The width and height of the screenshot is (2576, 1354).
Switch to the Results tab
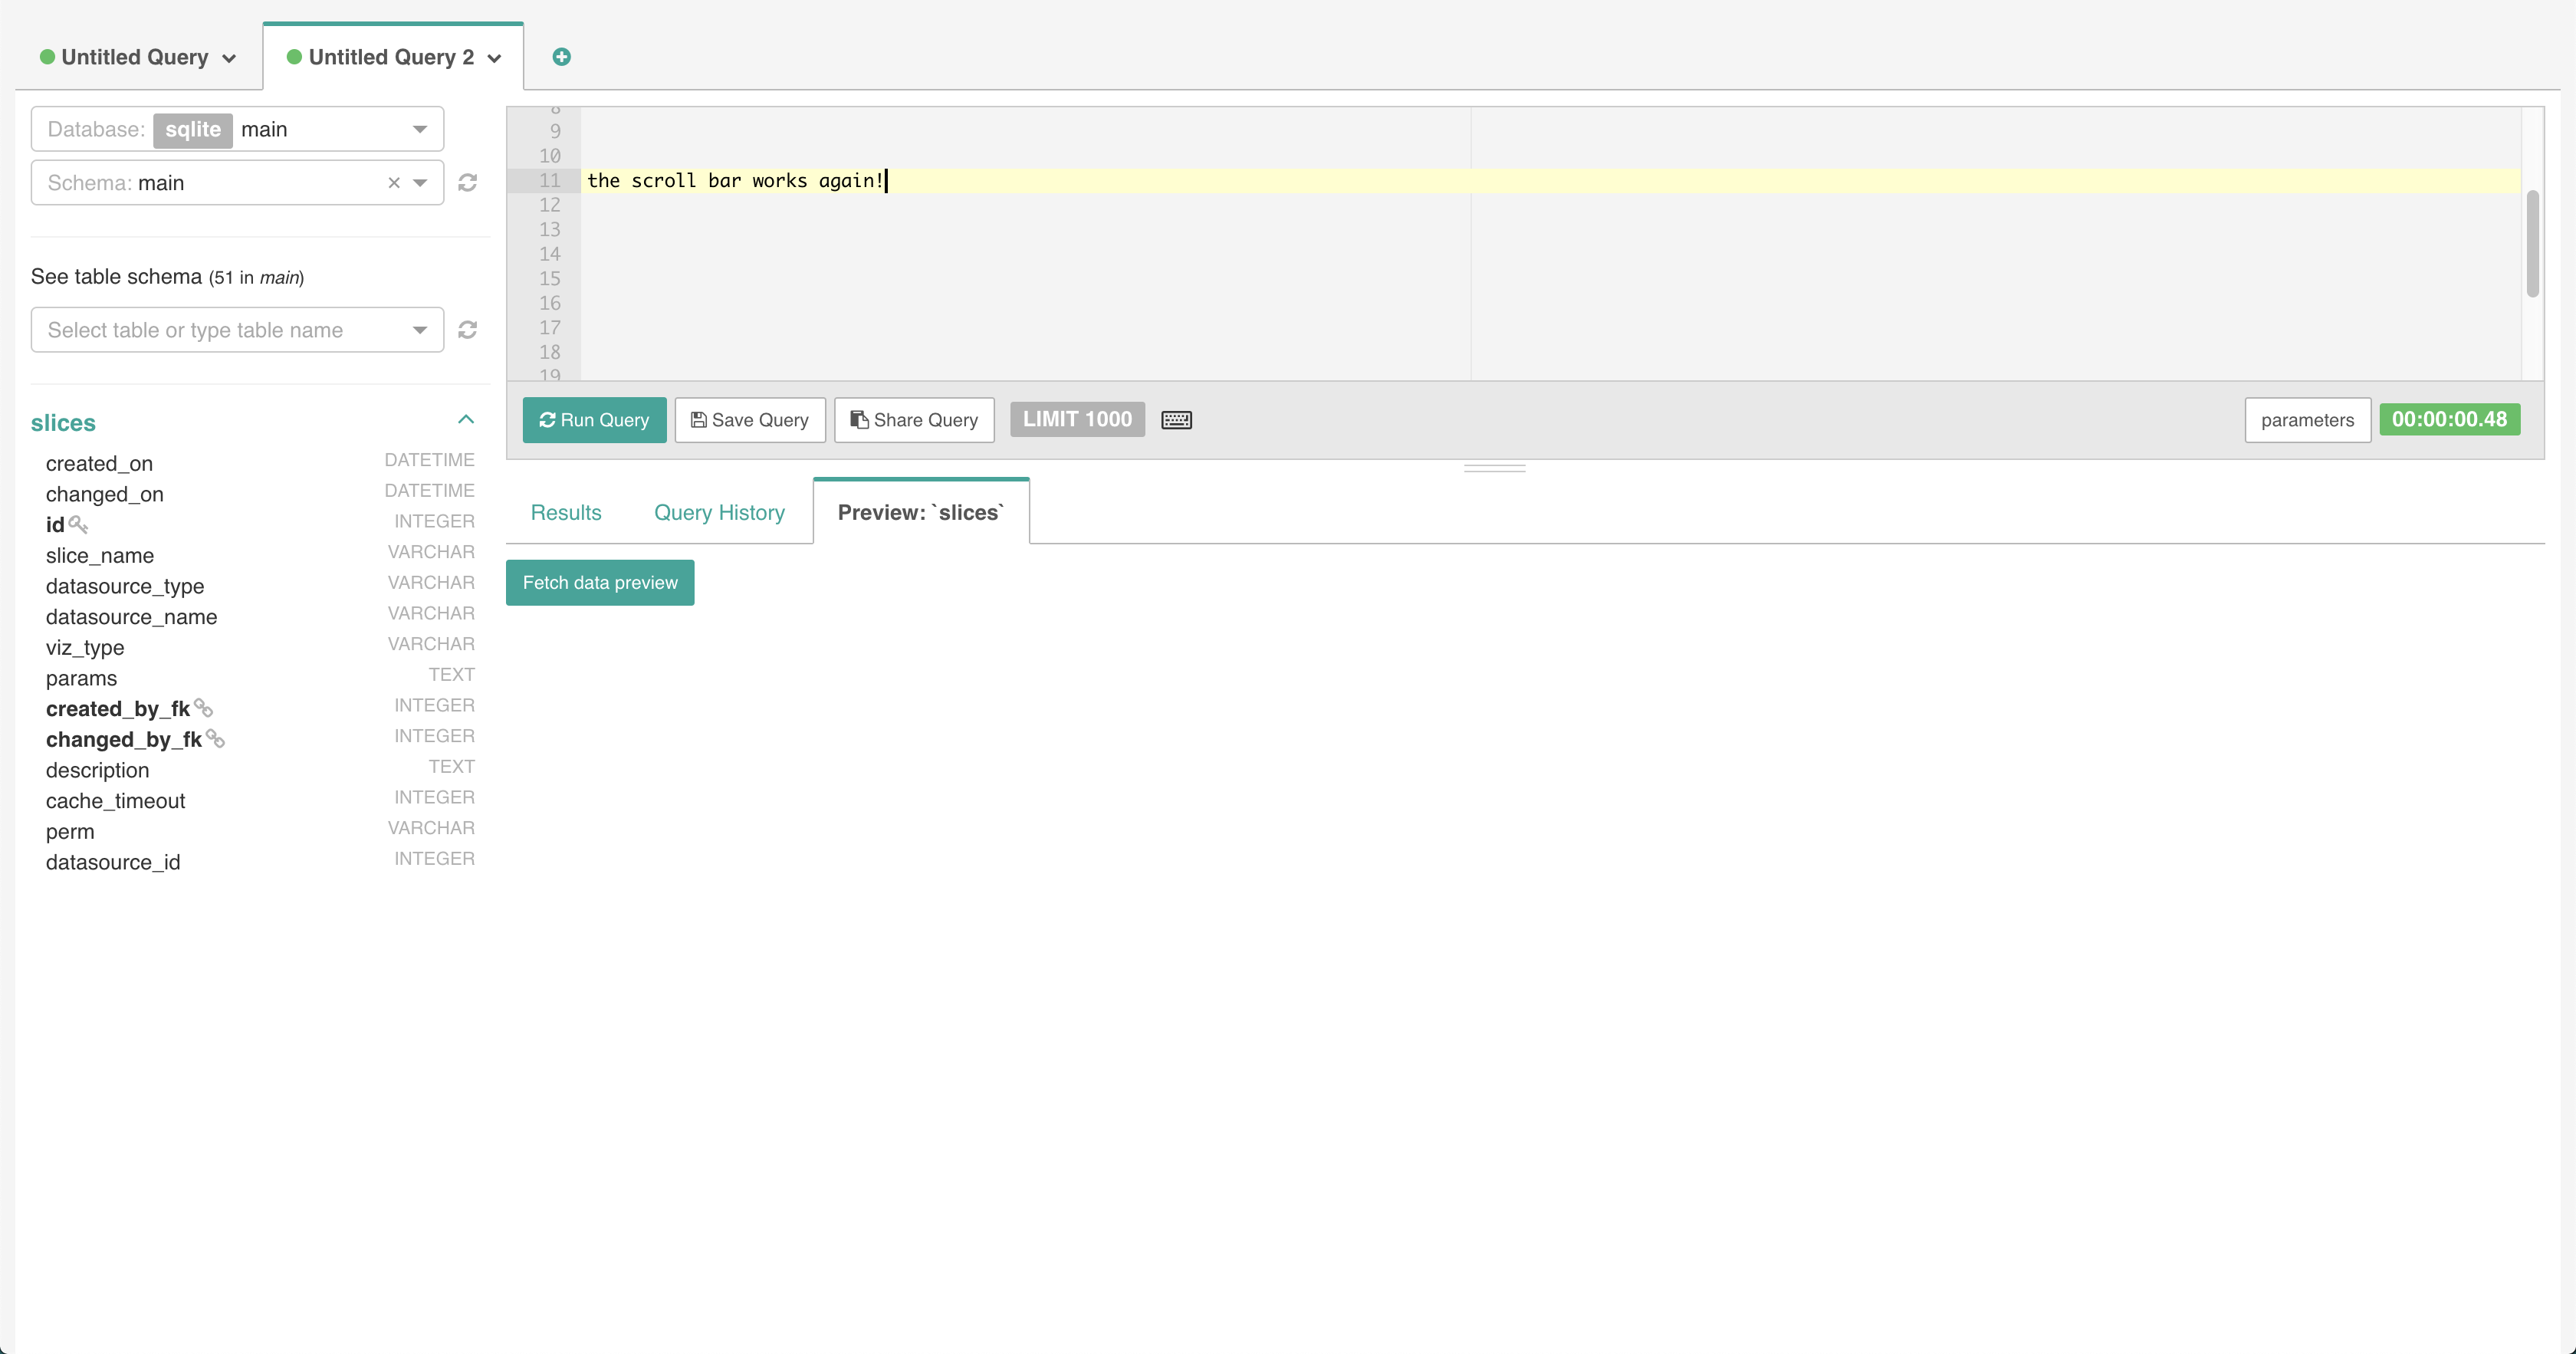pyautogui.click(x=566, y=512)
